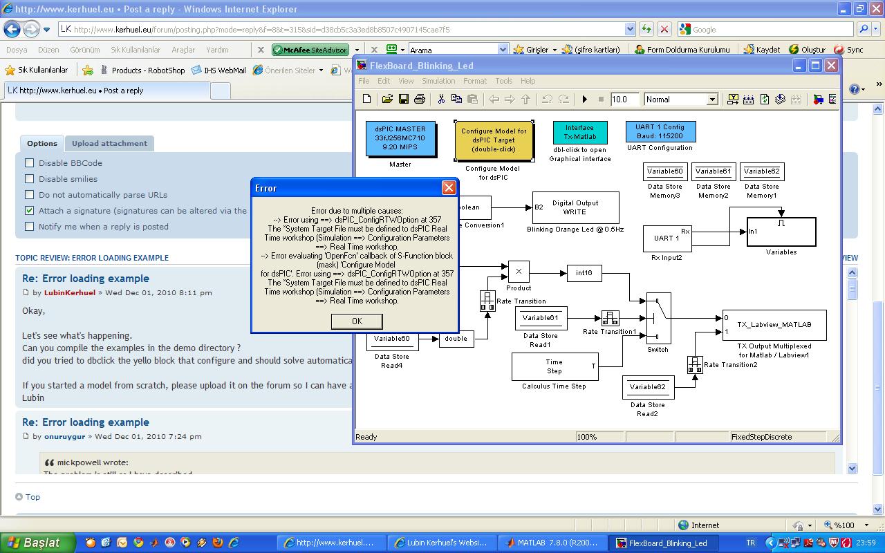
Task: Click the Update diagram icon in Simulink toolbar
Action: click(x=780, y=100)
